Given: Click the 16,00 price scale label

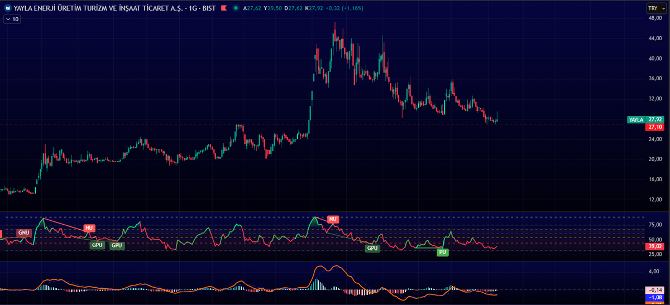Looking at the screenshot, I should coord(655,180).
